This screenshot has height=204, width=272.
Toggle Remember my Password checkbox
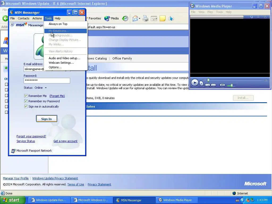pos(26,101)
